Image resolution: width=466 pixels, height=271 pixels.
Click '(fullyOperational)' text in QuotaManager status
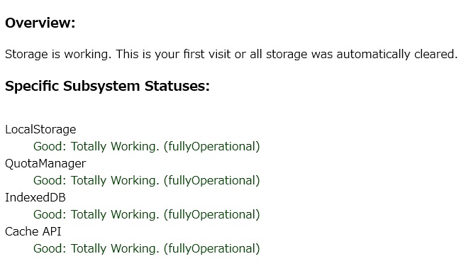click(212, 180)
